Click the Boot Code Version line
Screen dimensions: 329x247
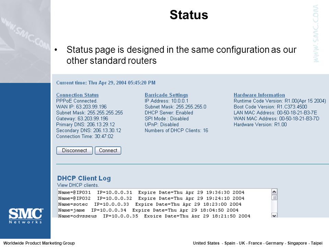270,107
